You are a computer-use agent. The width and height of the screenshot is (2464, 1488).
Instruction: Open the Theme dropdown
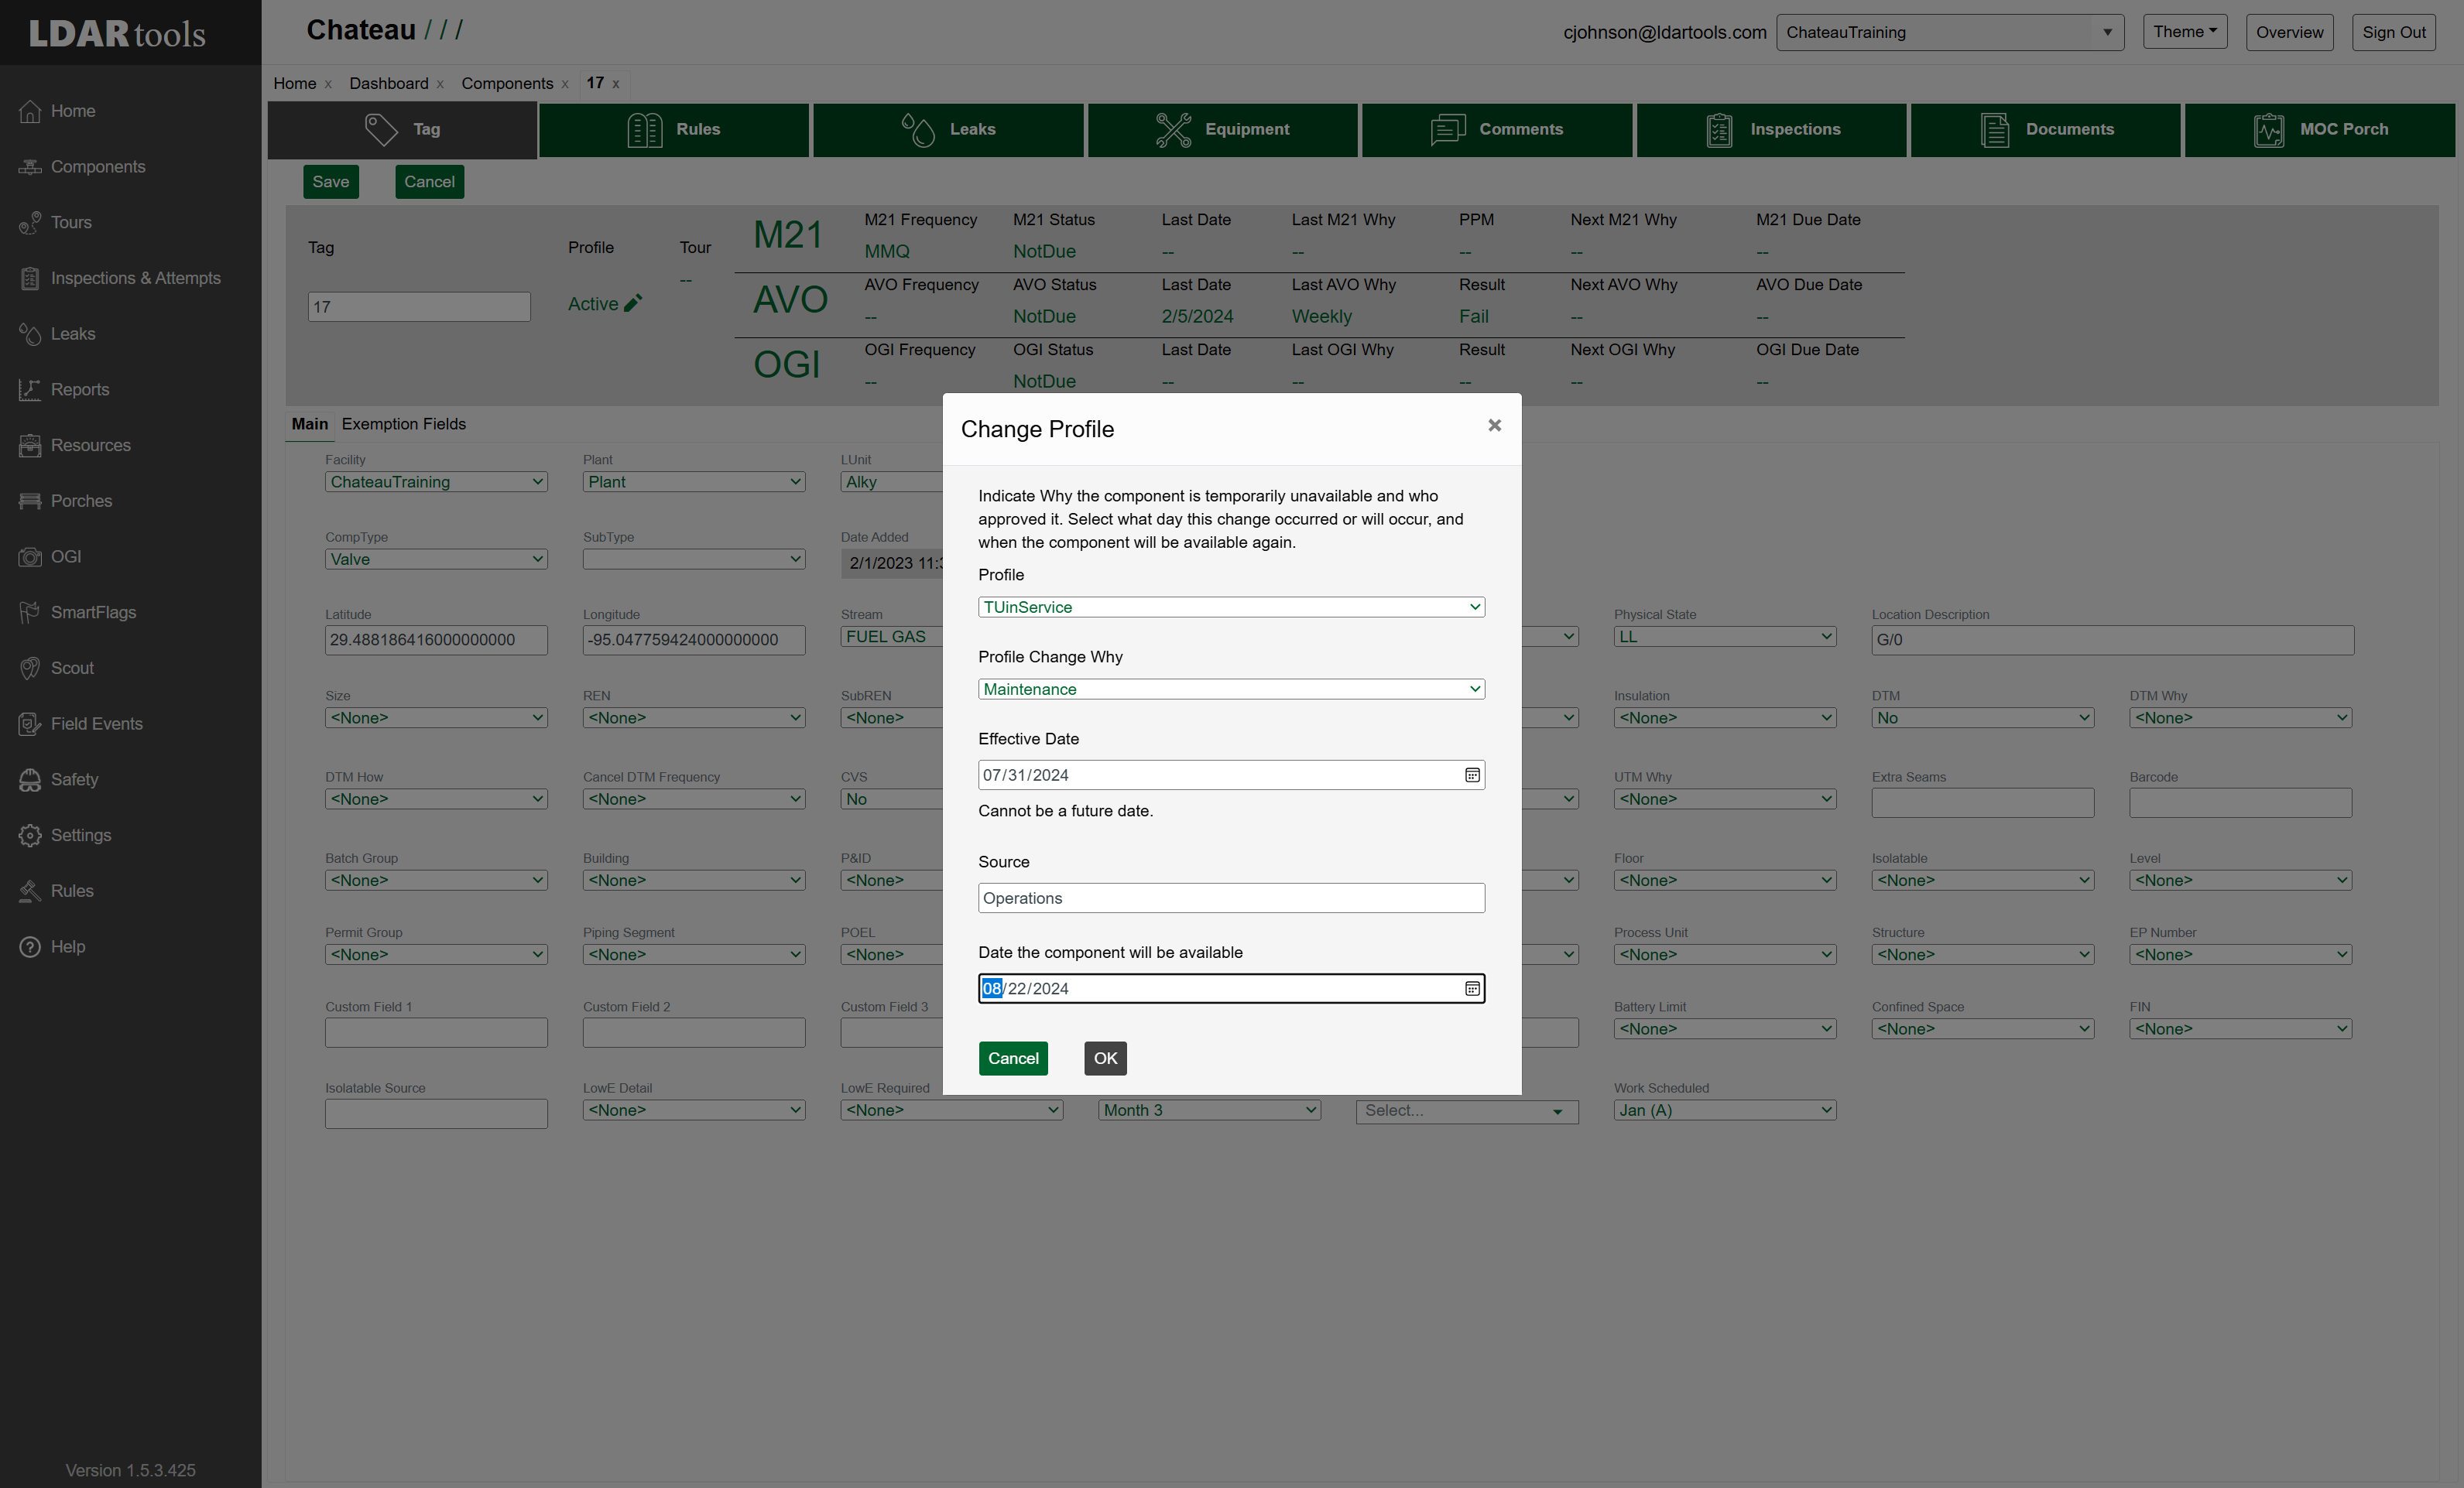pos(2184,32)
